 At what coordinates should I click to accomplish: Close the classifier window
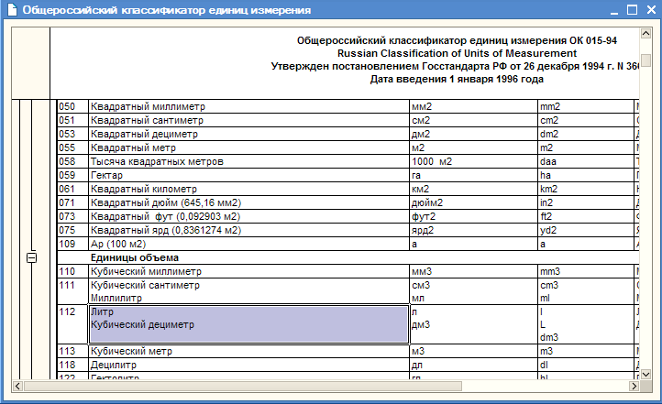click(x=651, y=10)
